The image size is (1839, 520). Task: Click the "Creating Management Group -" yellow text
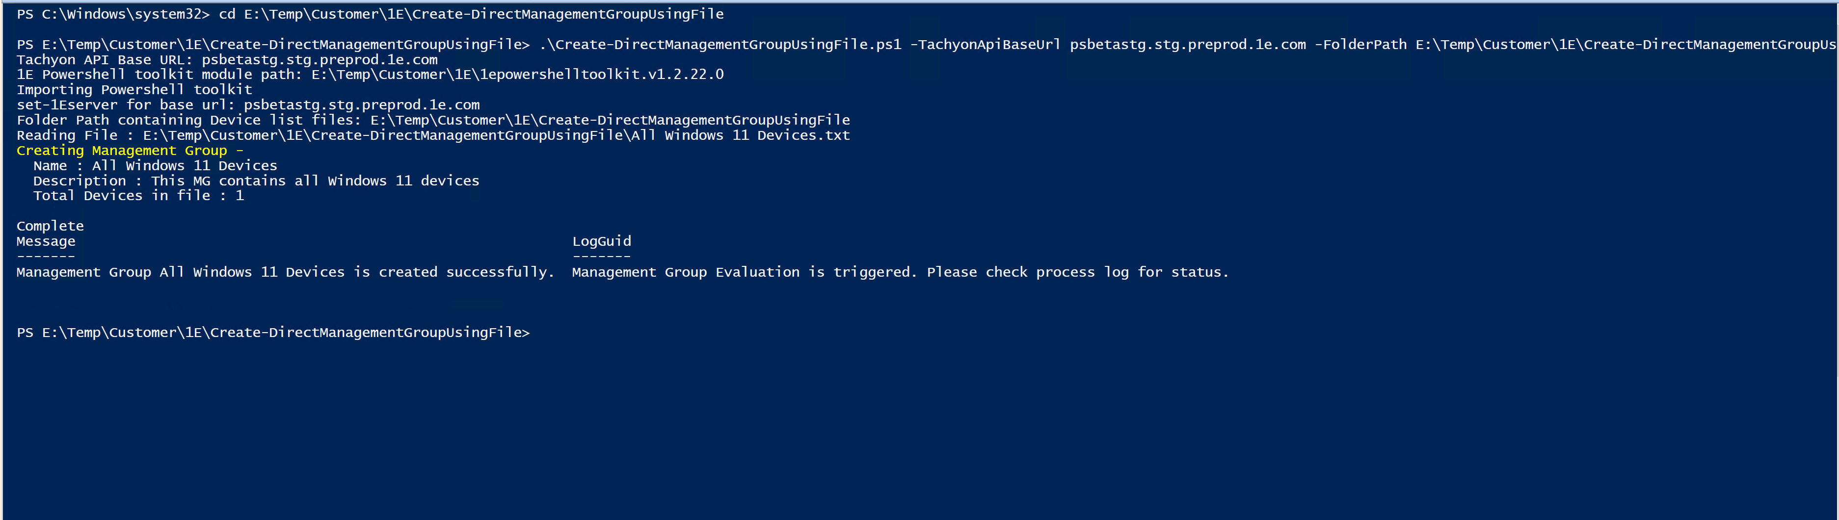[129, 151]
